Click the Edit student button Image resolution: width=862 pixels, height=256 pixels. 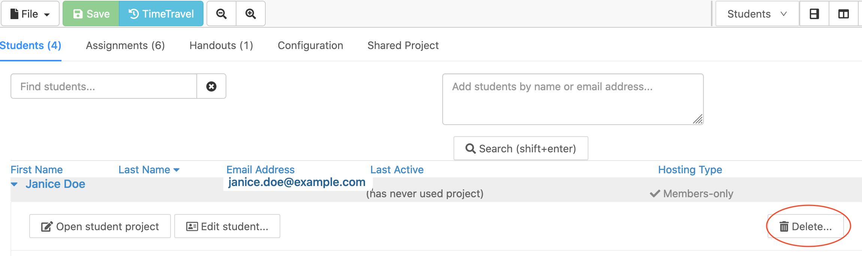pos(227,226)
